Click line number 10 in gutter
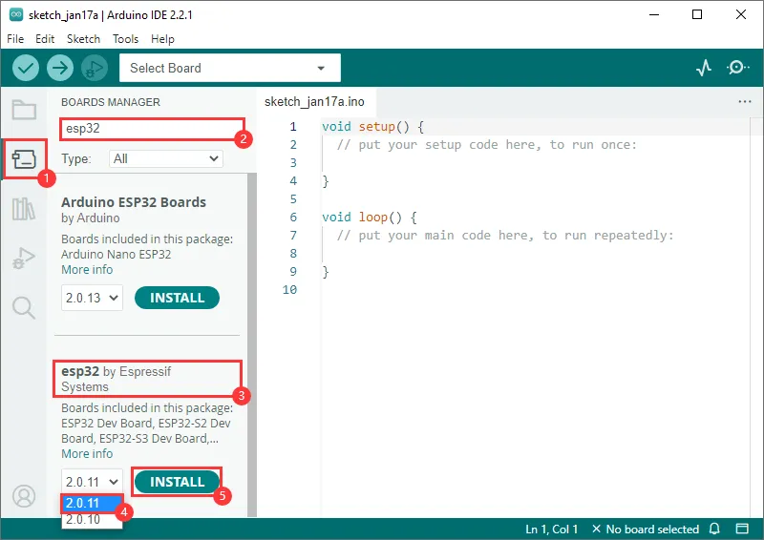Screen dimensions: 764x540 coord(289,290)
